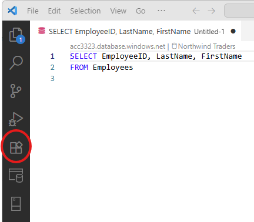Open the Go menu

pyautogui.click(x=141, y=11)
